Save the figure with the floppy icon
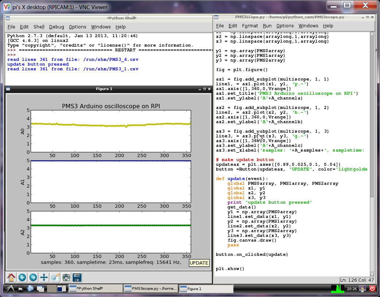The height and width of the screenshot is (297, 380). coord(77,277)
